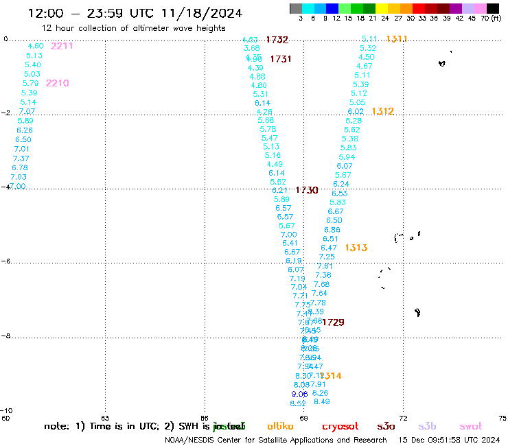Click the wave height value 3.68
Viewport: 508px width, 446px height.
pos(252,48)
